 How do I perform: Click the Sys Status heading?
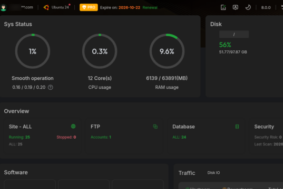[x=18, y=24]
